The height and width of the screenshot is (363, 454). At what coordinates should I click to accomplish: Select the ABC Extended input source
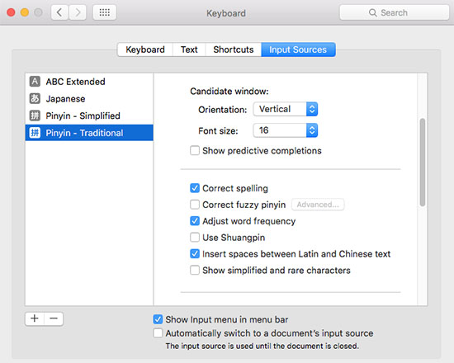(89, 82)
